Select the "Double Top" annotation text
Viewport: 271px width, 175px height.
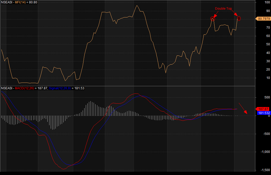tap(223, 9)
